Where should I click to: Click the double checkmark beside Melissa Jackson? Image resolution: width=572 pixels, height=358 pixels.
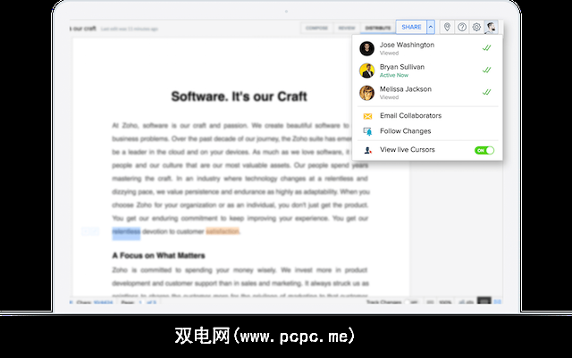pos(486,92)
